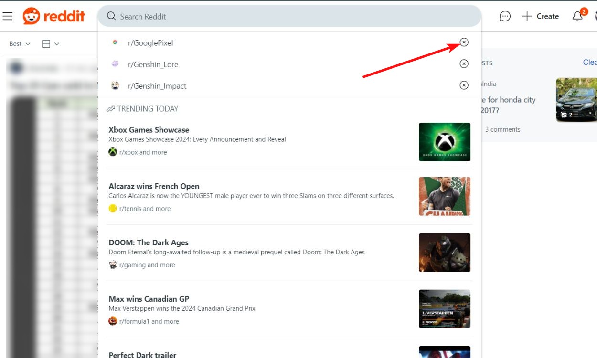Click the DOOM: The Dark Ages thumbnail
597x358 pixels.
tap(444, 253)
